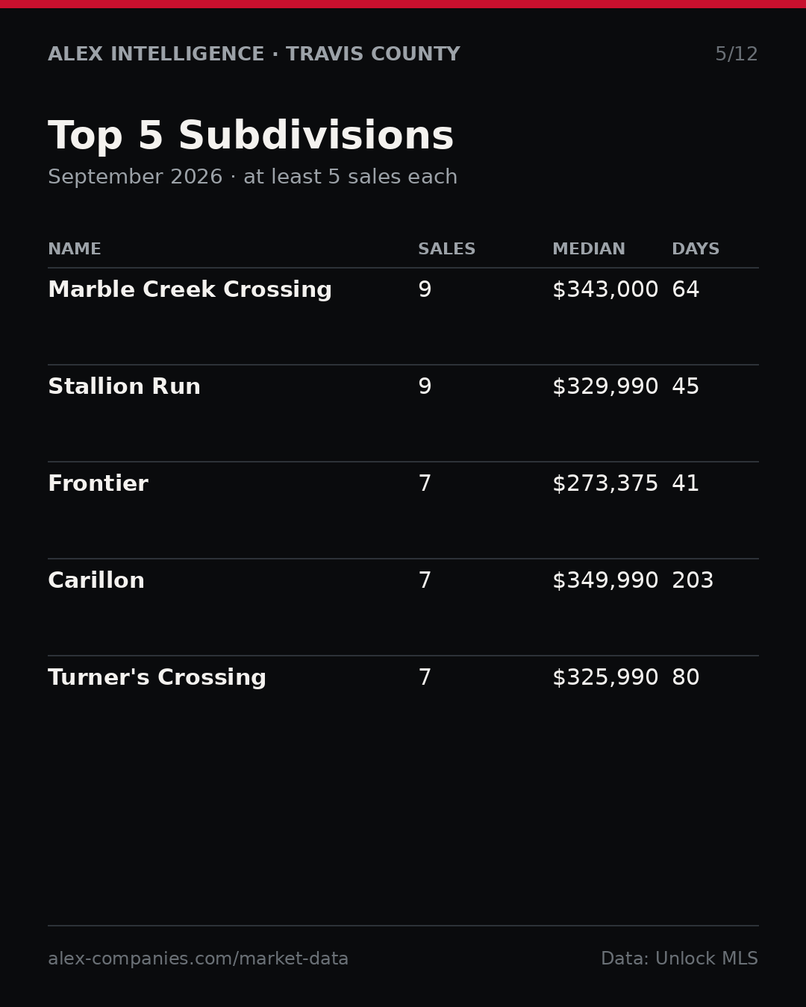Viewport: 806px width, 1007px height.
Task: Click the Carillon subdivision name
Action: [96, 581]
